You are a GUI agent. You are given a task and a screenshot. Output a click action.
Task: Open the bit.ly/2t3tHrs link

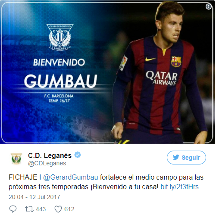(179, 187)
